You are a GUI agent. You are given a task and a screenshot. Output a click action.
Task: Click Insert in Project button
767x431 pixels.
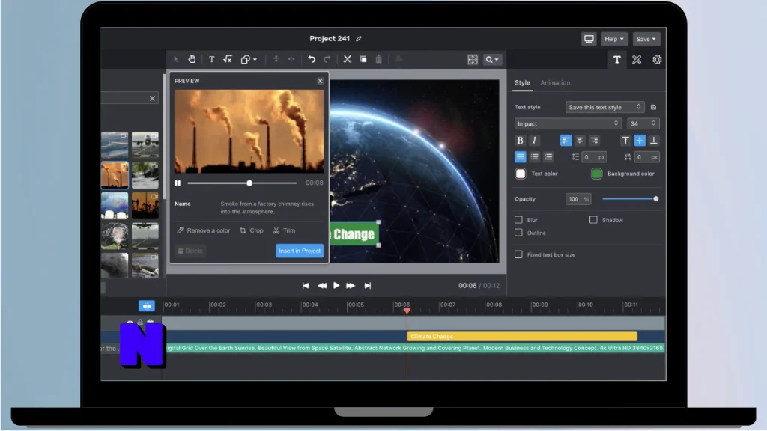(x=300, y=251)
